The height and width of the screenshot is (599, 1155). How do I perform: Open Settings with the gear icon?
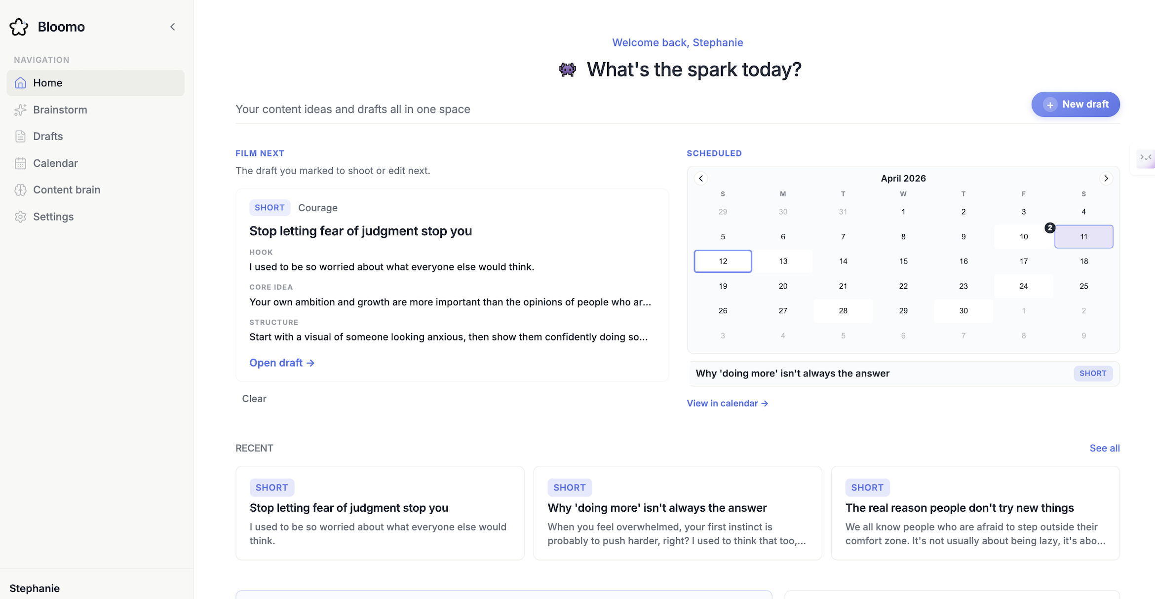(20, 217)
